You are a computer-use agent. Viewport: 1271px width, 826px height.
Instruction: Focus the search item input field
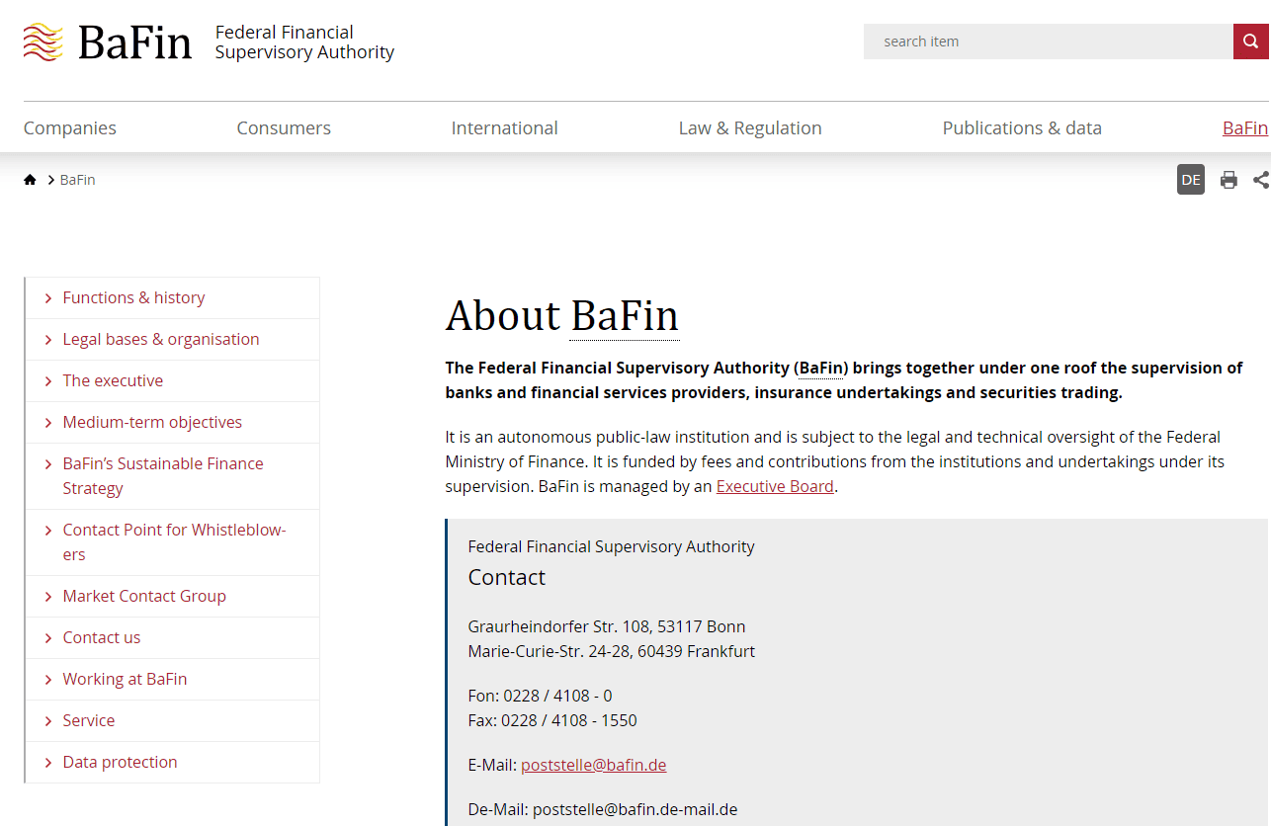[1048, 41]
